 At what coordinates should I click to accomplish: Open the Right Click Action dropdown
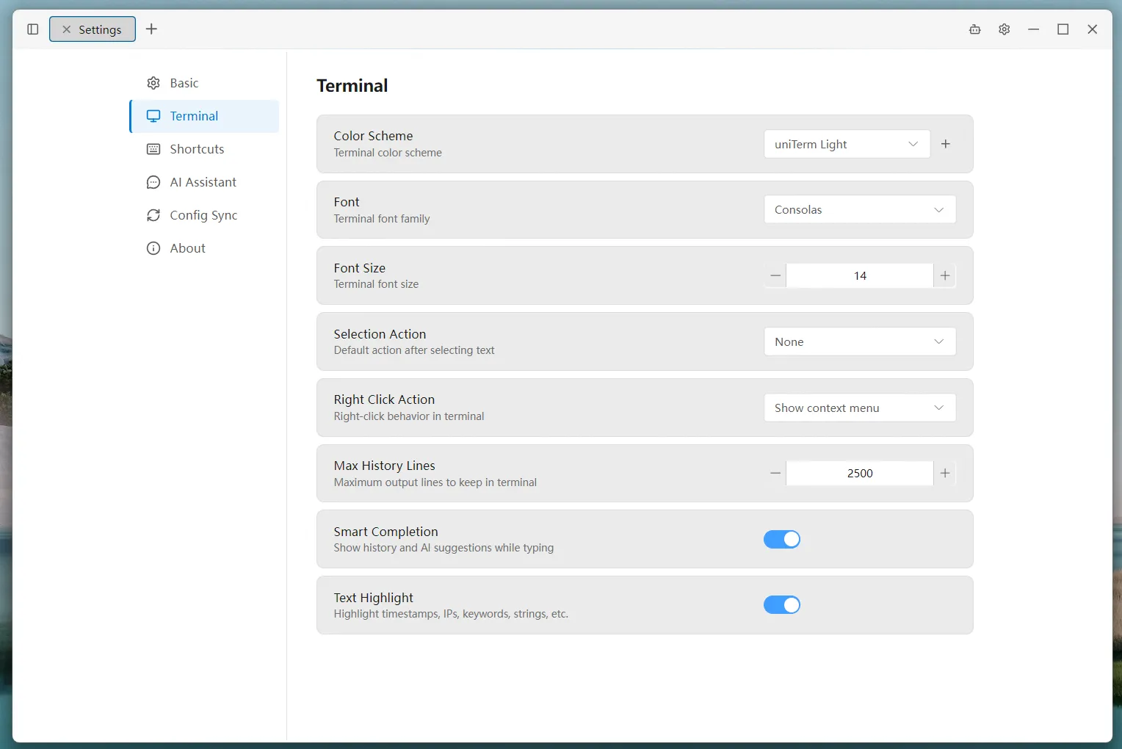(860, 408)
